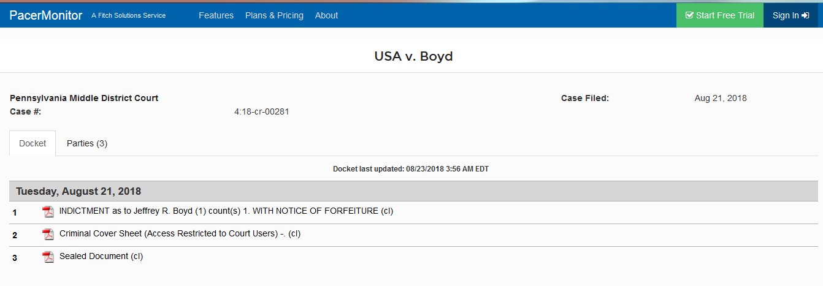Click the Sign In button
Screen dimensions: 823x286
point(790,15)
